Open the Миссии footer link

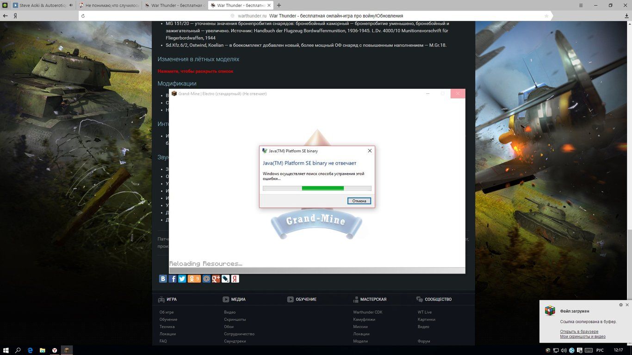click(x=360, y=327)
